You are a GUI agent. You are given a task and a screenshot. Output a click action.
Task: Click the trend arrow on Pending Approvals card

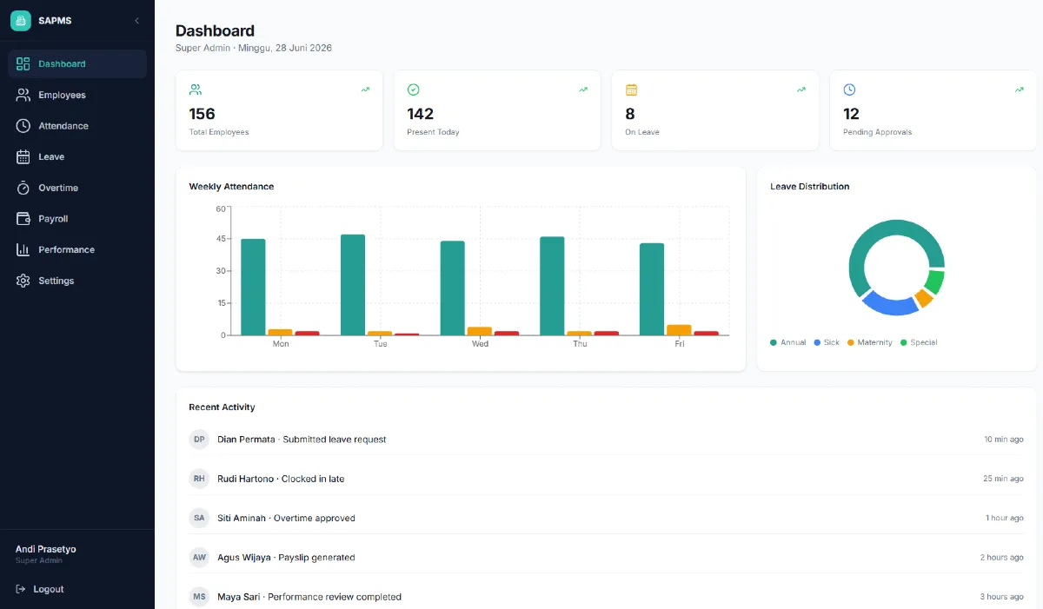click(x=1020, y=89)
